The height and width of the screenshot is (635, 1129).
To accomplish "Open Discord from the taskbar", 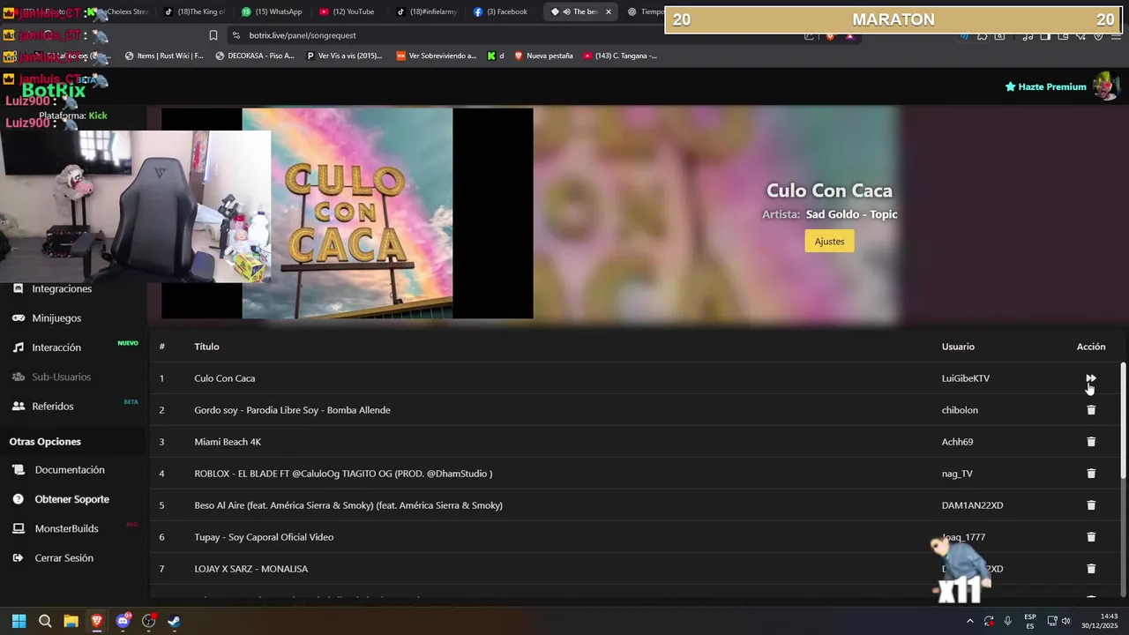I will [123, 621].
